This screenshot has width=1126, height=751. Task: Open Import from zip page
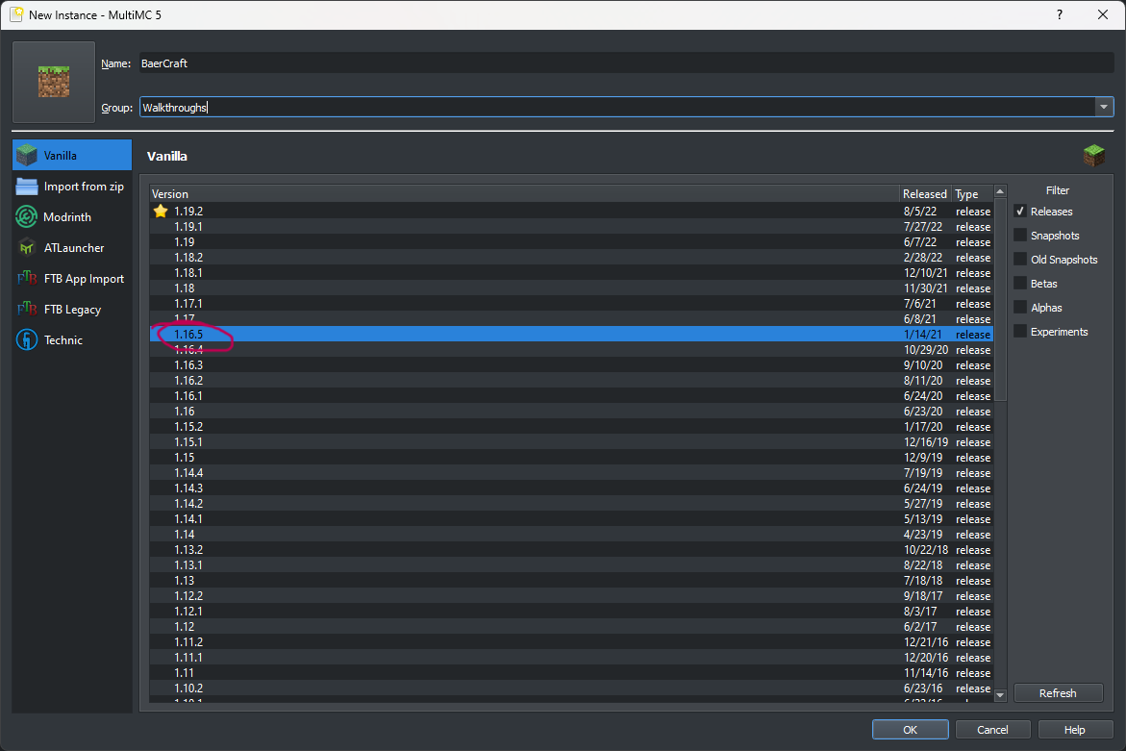click(x=72, y=186)
